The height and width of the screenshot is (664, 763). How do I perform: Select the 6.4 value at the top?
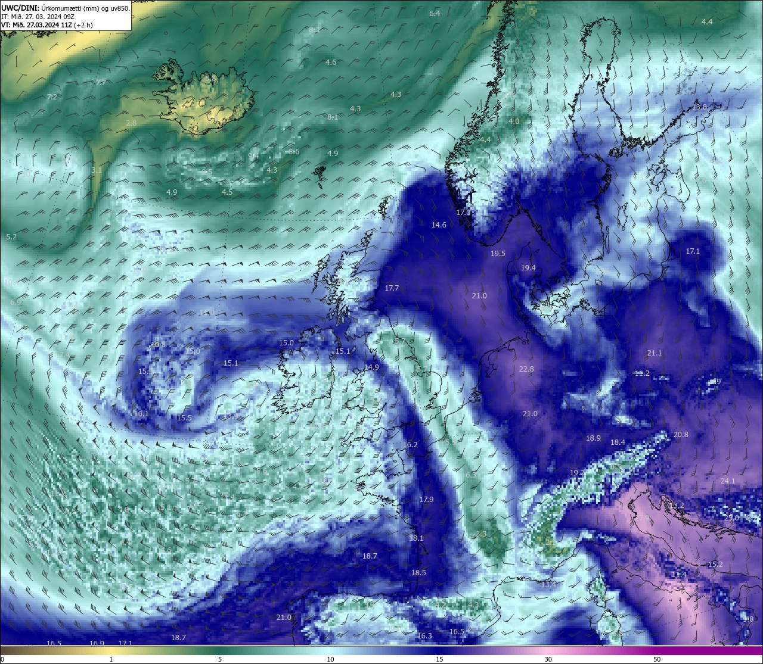[435, 13]
